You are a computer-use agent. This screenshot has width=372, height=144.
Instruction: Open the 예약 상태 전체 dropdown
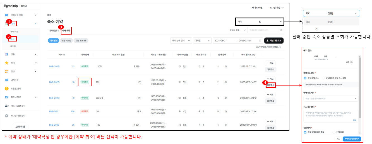click(181, 41)
